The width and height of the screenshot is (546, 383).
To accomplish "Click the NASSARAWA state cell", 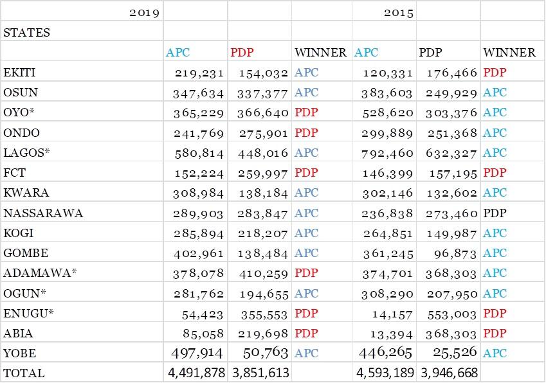I will click(43, 213).
